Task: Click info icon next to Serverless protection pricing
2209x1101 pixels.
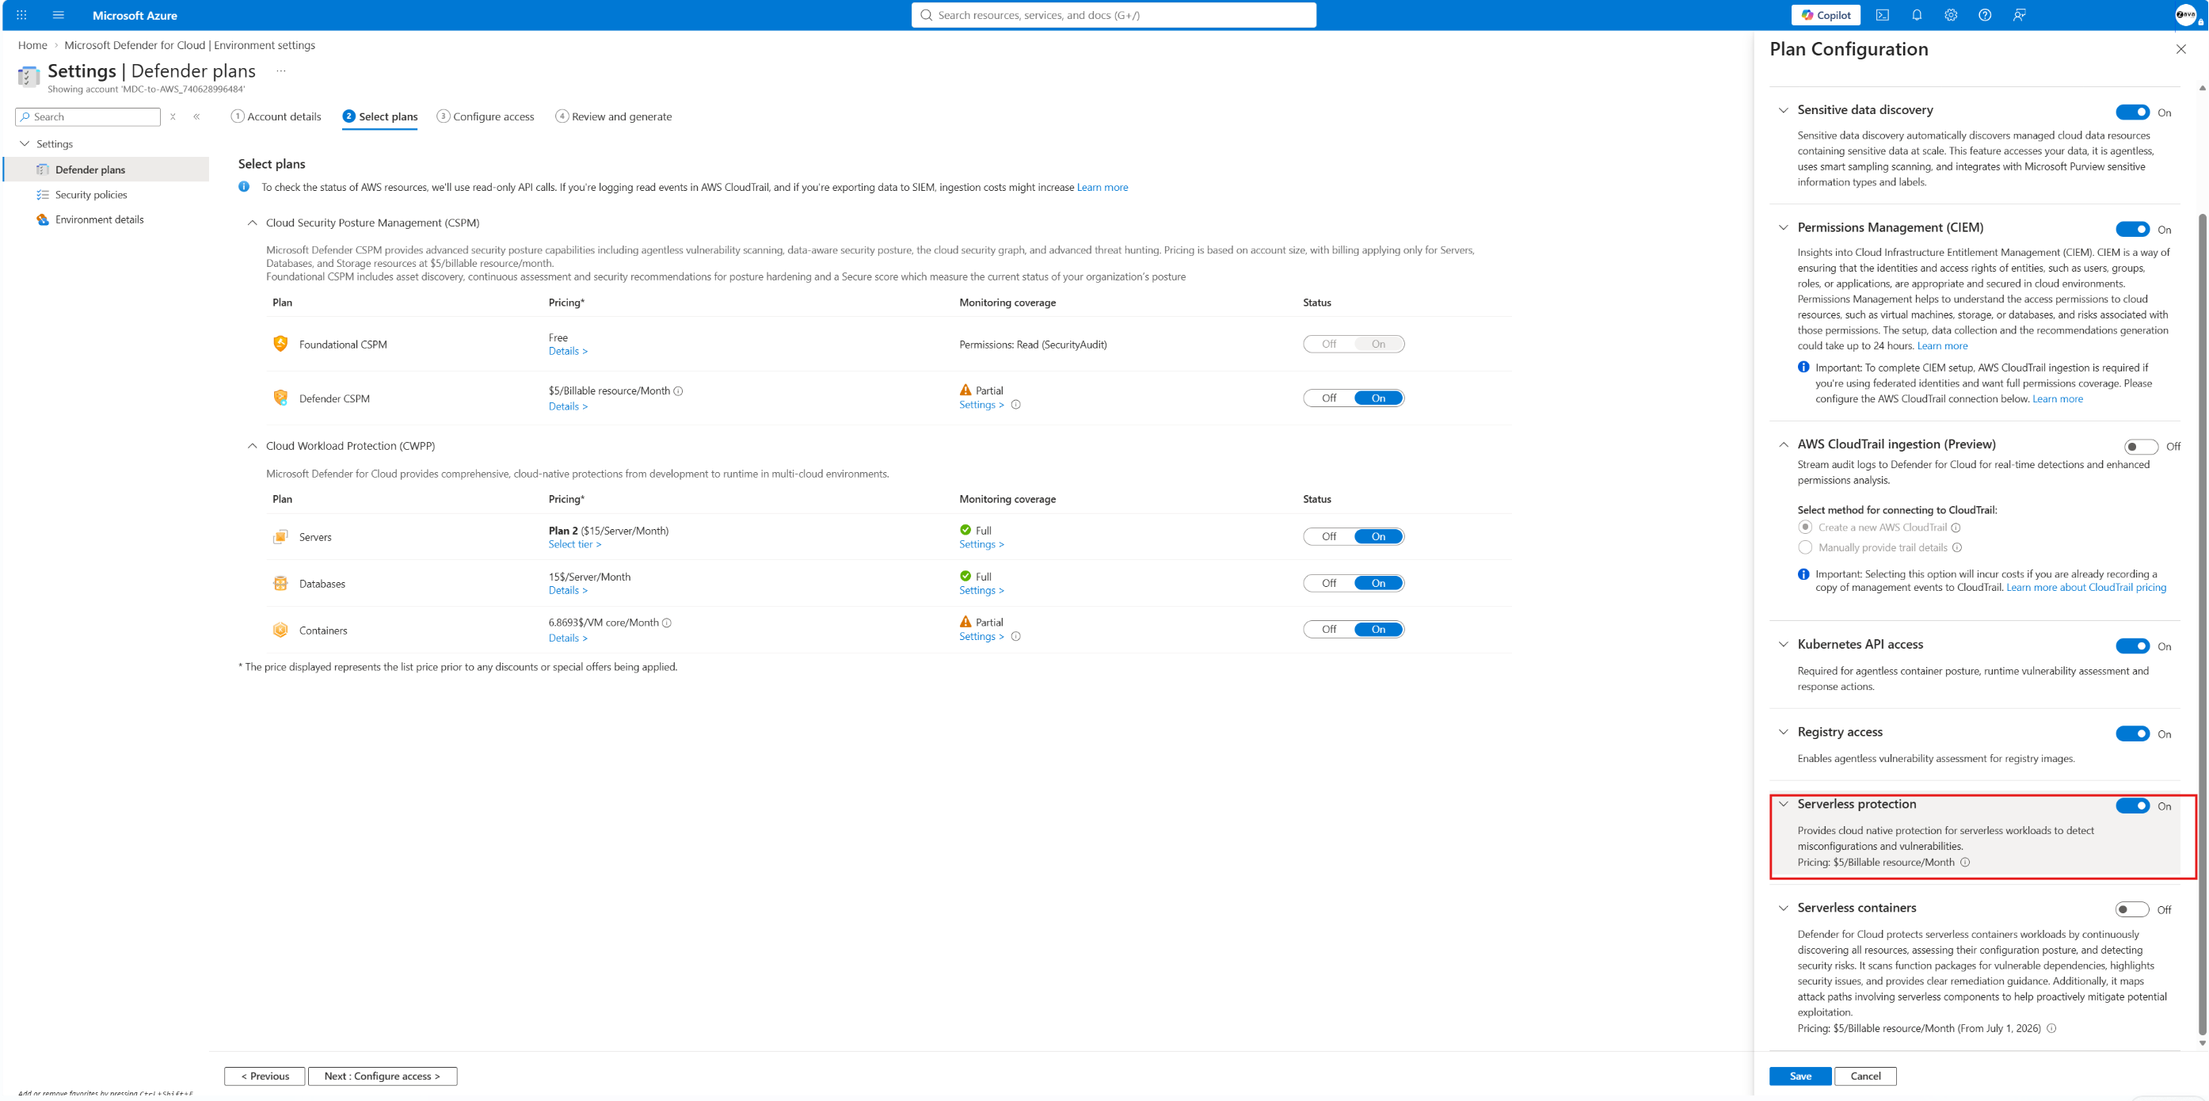Action: pyautogui.click(x=1966, y=863)
